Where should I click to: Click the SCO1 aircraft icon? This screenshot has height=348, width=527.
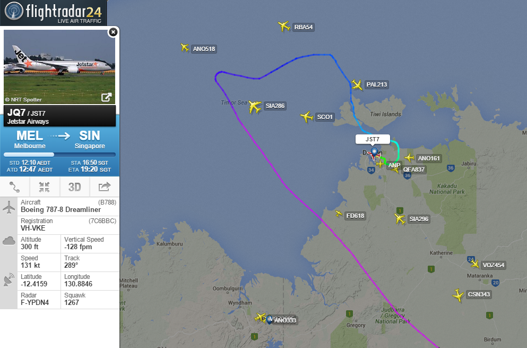pos(306,117)
